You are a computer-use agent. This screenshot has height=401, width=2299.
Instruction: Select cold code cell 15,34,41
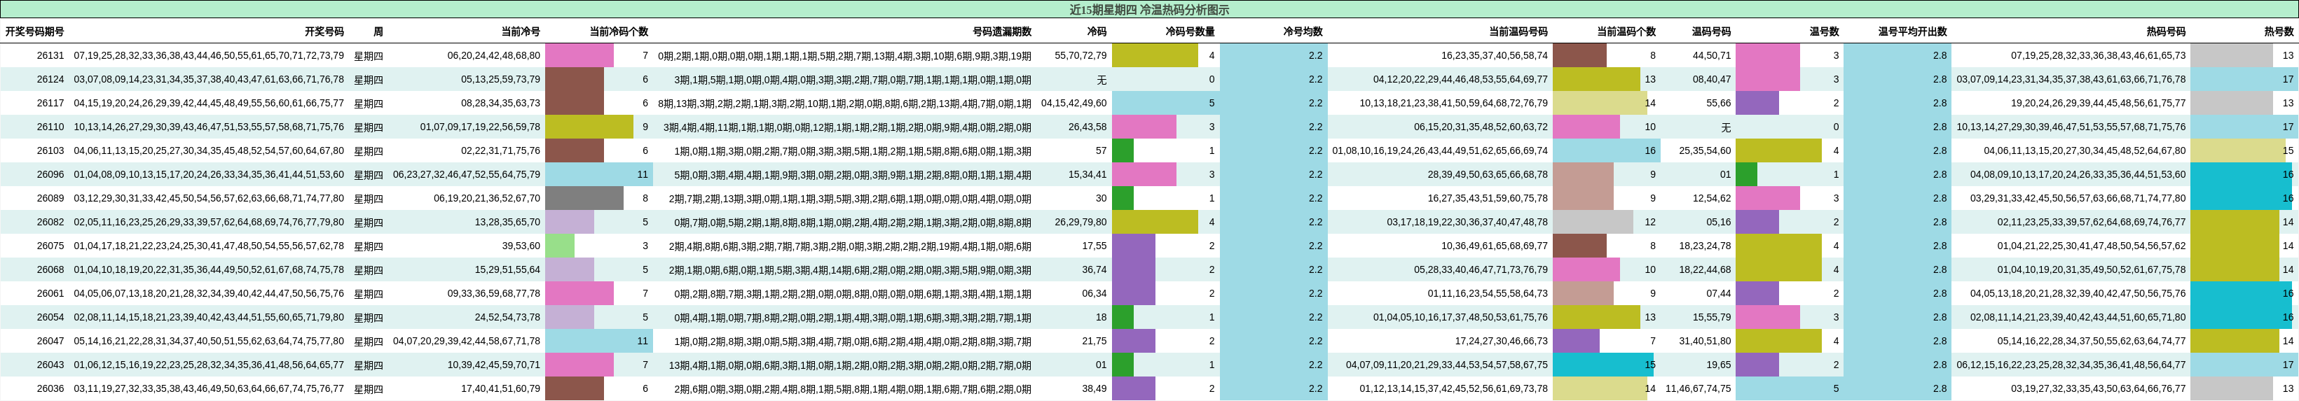click(x=1087, y=175)
